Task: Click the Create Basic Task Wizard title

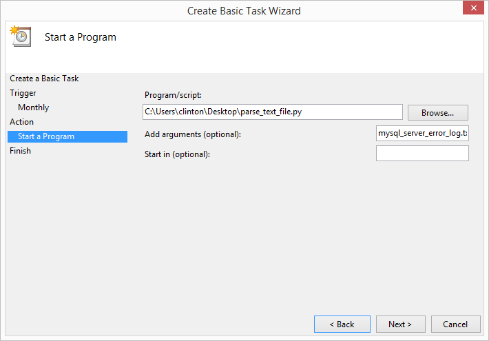Action: tap(244, 11)
